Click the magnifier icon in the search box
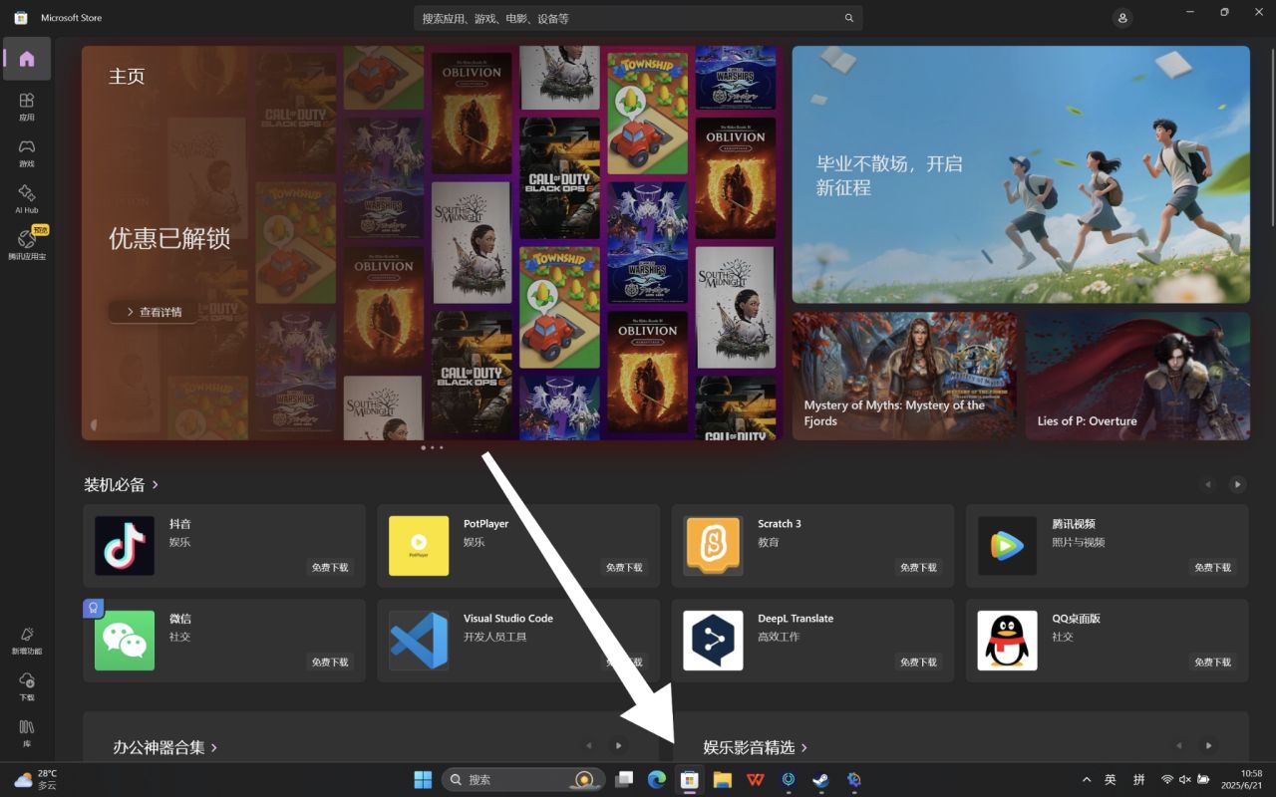This screenshot has width=1276, height=797. click(849, 18)
